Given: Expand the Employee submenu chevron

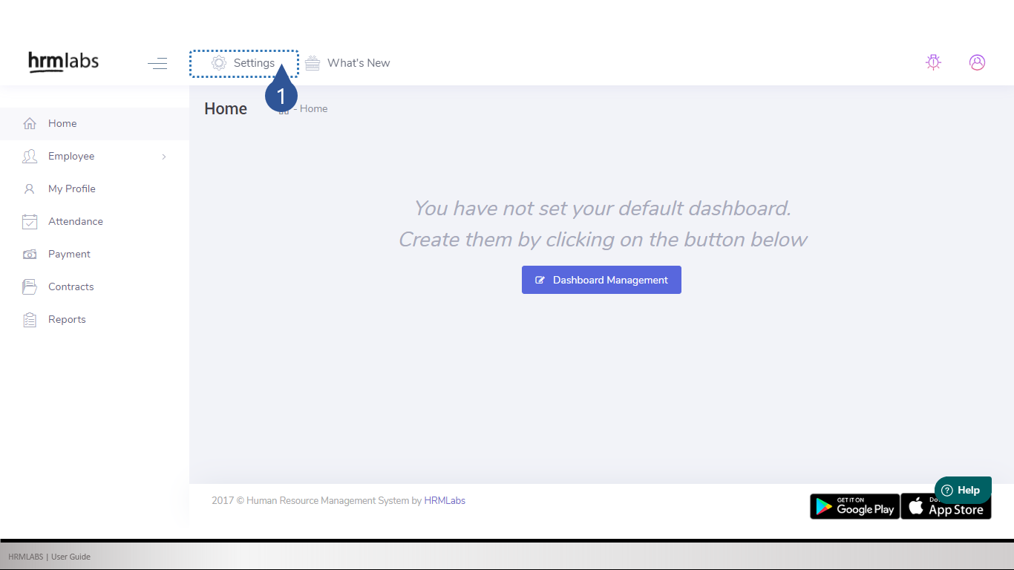Looking at the screenshot, I should 164,157.
